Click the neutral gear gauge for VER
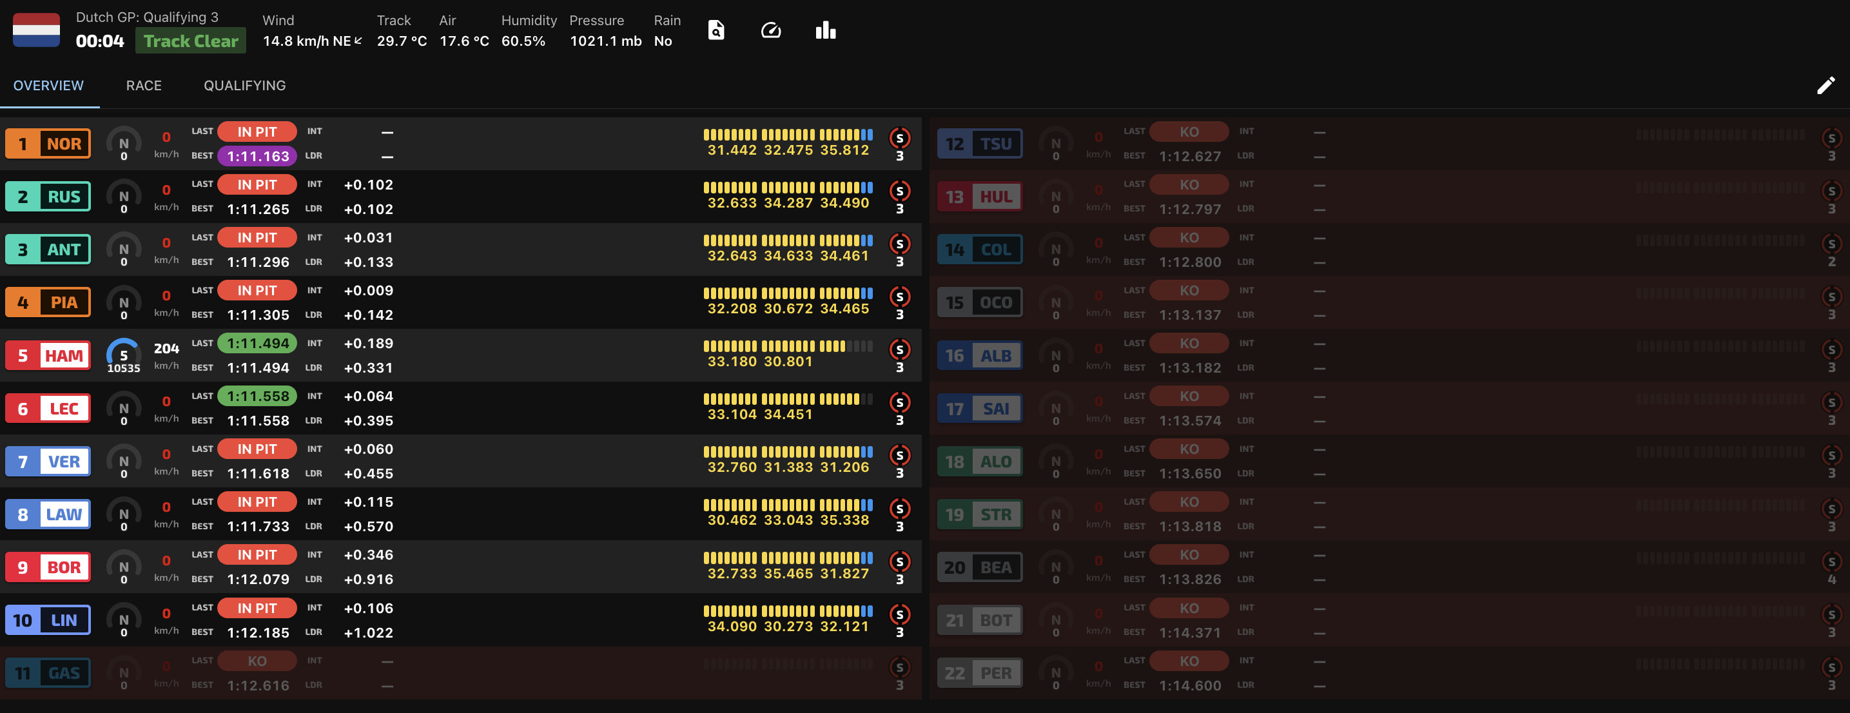Viewport: 1850px width, 713px height. click(124, 462)
